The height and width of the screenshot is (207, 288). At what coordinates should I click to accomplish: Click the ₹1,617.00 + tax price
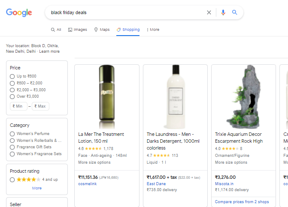point(162,177)
